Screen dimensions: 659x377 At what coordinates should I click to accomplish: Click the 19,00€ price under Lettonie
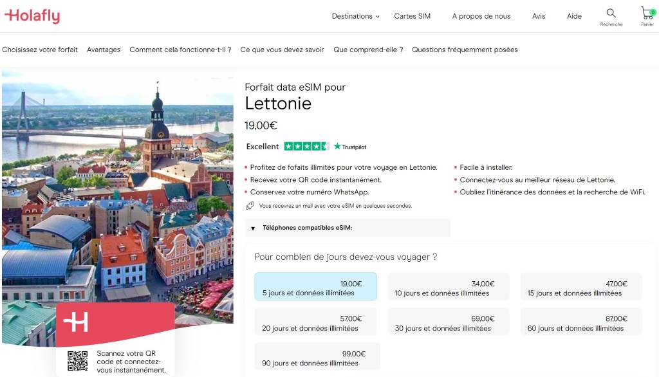(261, 125)
